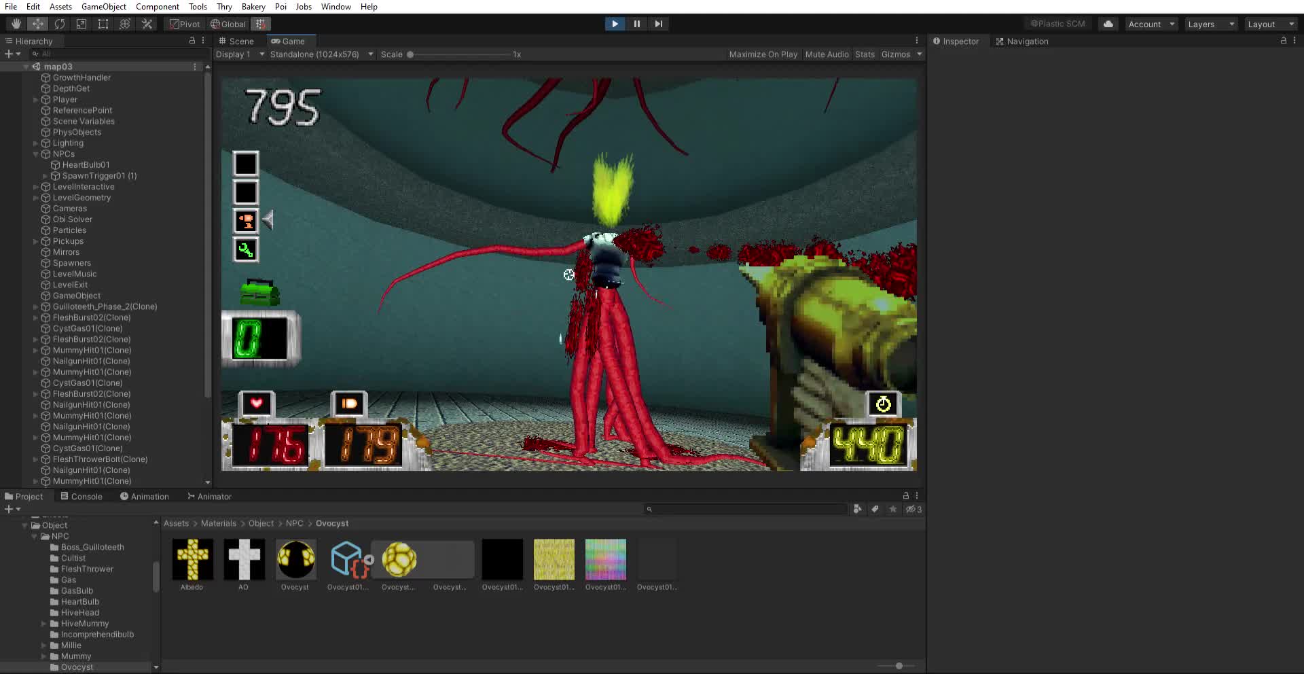
Task: Toggle Gizmos in Game view
Action: (x=895, y=54)
